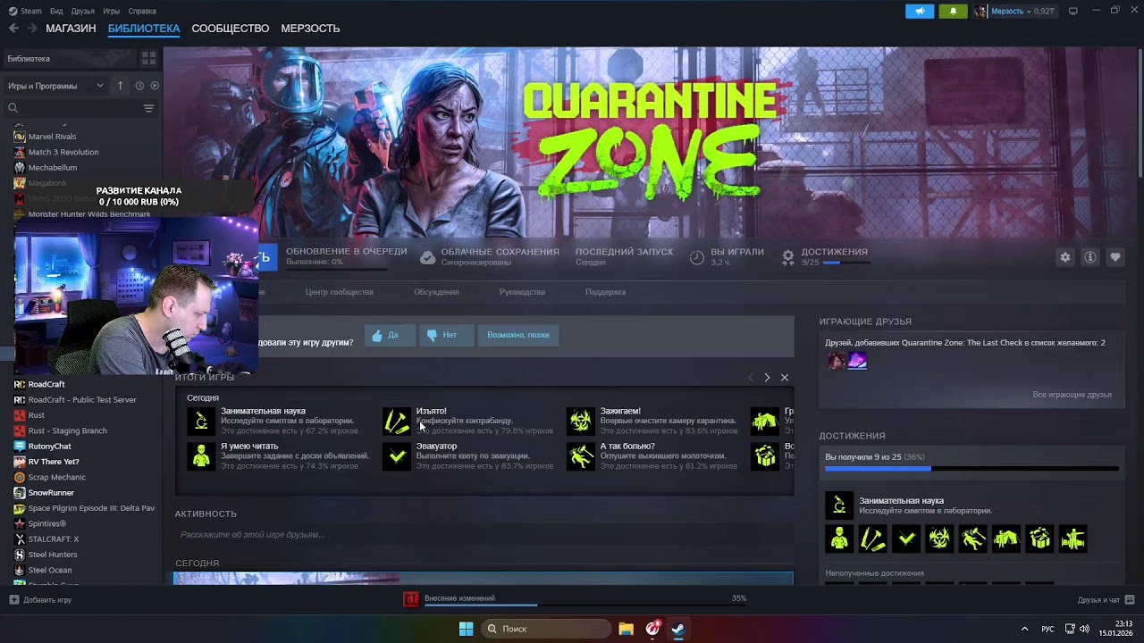The height and width of the screenshot is (643, 1144).
Task: Open the МЕРЗОСТЬ profile tab
Action: 310,29
